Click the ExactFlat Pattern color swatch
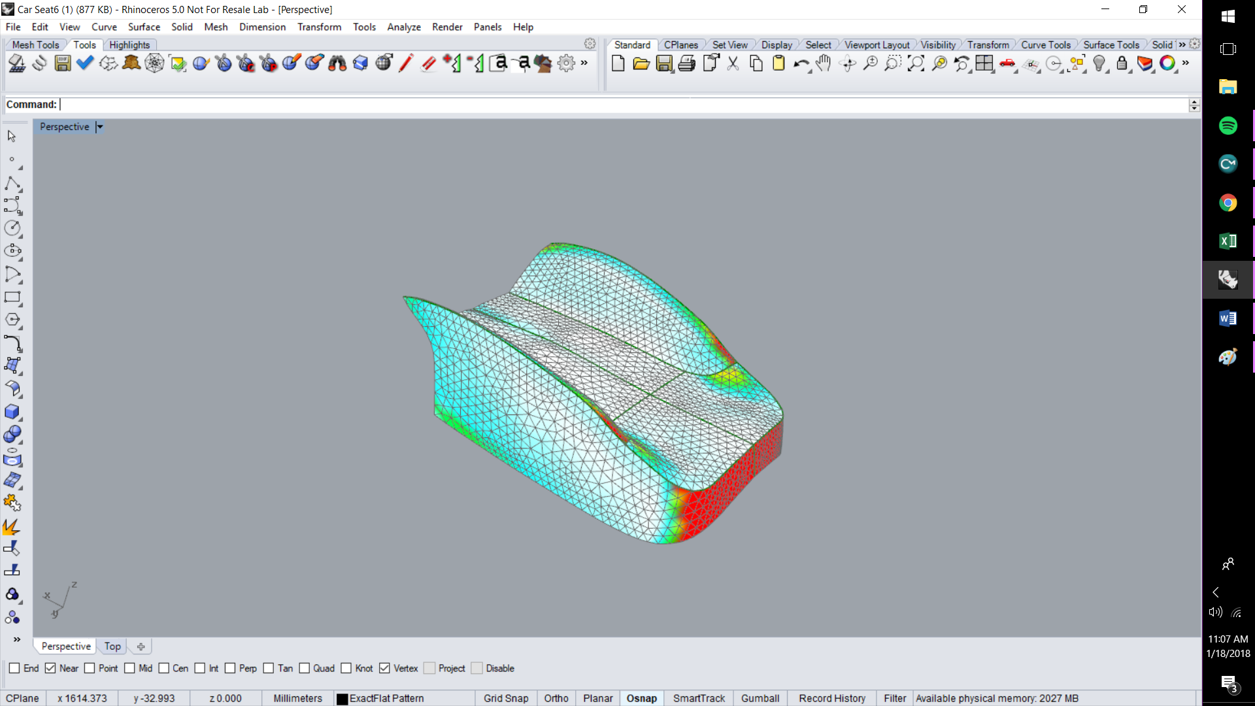The width and height of the screenshot is (1255, 706). tap(342, 698)
